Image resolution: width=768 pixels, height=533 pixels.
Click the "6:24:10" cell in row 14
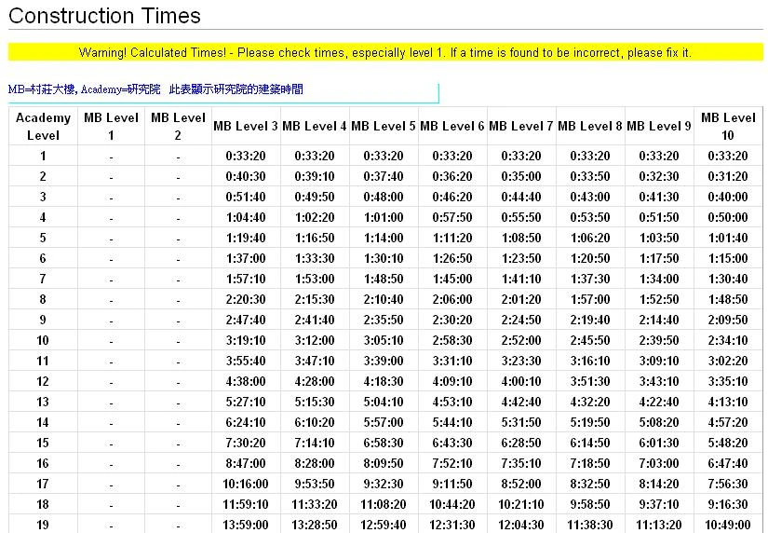coord(246,423)
